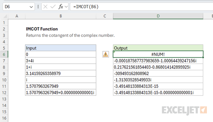The image size is (213, 122).
Task: Open the Insert Function fx button
Action: click(x=61, y=6)
